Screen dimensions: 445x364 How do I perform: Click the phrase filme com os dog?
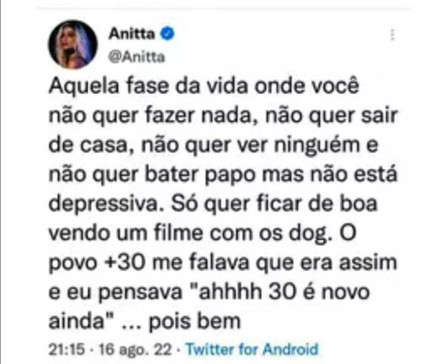(x=241, y=233)
